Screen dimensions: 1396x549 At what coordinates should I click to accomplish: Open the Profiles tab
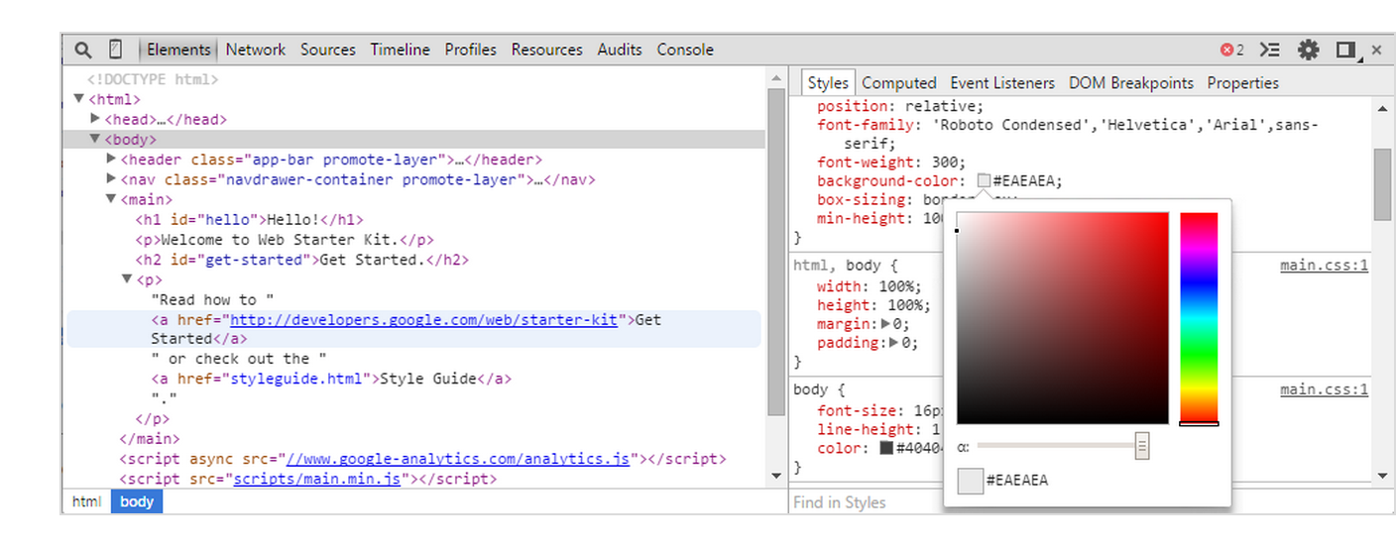[x=471, y=50]
